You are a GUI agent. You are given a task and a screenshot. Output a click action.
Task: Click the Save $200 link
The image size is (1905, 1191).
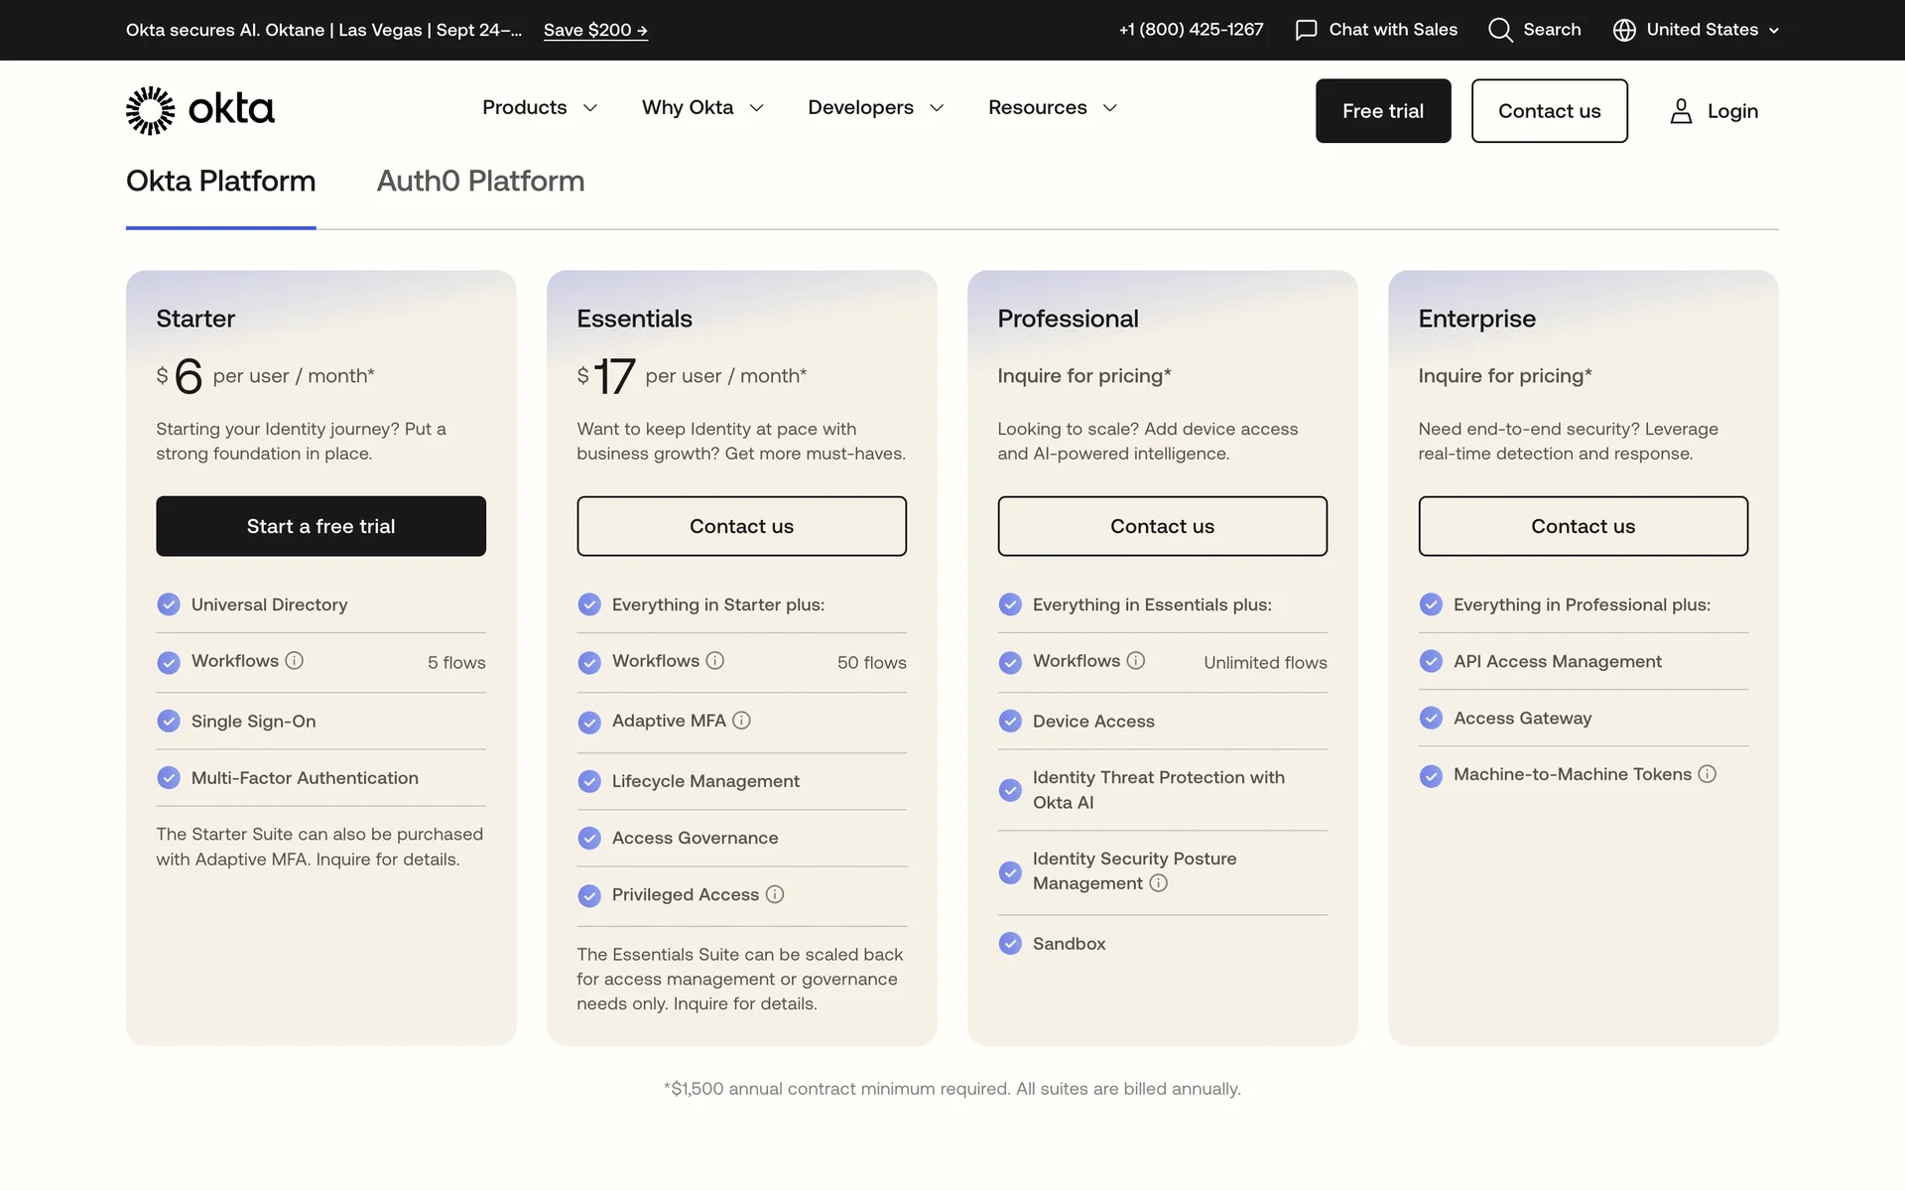pos(595,30)
